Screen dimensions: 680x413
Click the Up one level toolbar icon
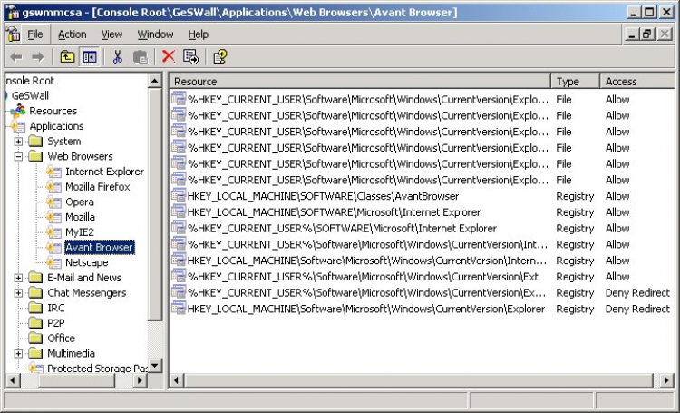click(67, 57)
